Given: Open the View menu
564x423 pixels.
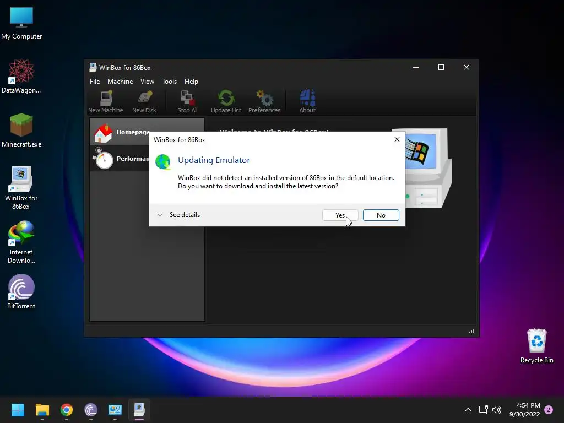Looking at the screenshot, I should click(x=147, y=82).
